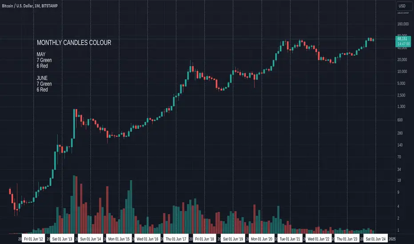Click the Fri 01 Jun '12 date marker
This screenshot has height=244, width=414.
[x=33, y=239]
